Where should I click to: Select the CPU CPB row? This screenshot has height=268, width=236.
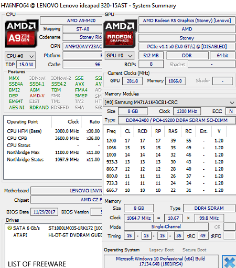pos(53,138)
